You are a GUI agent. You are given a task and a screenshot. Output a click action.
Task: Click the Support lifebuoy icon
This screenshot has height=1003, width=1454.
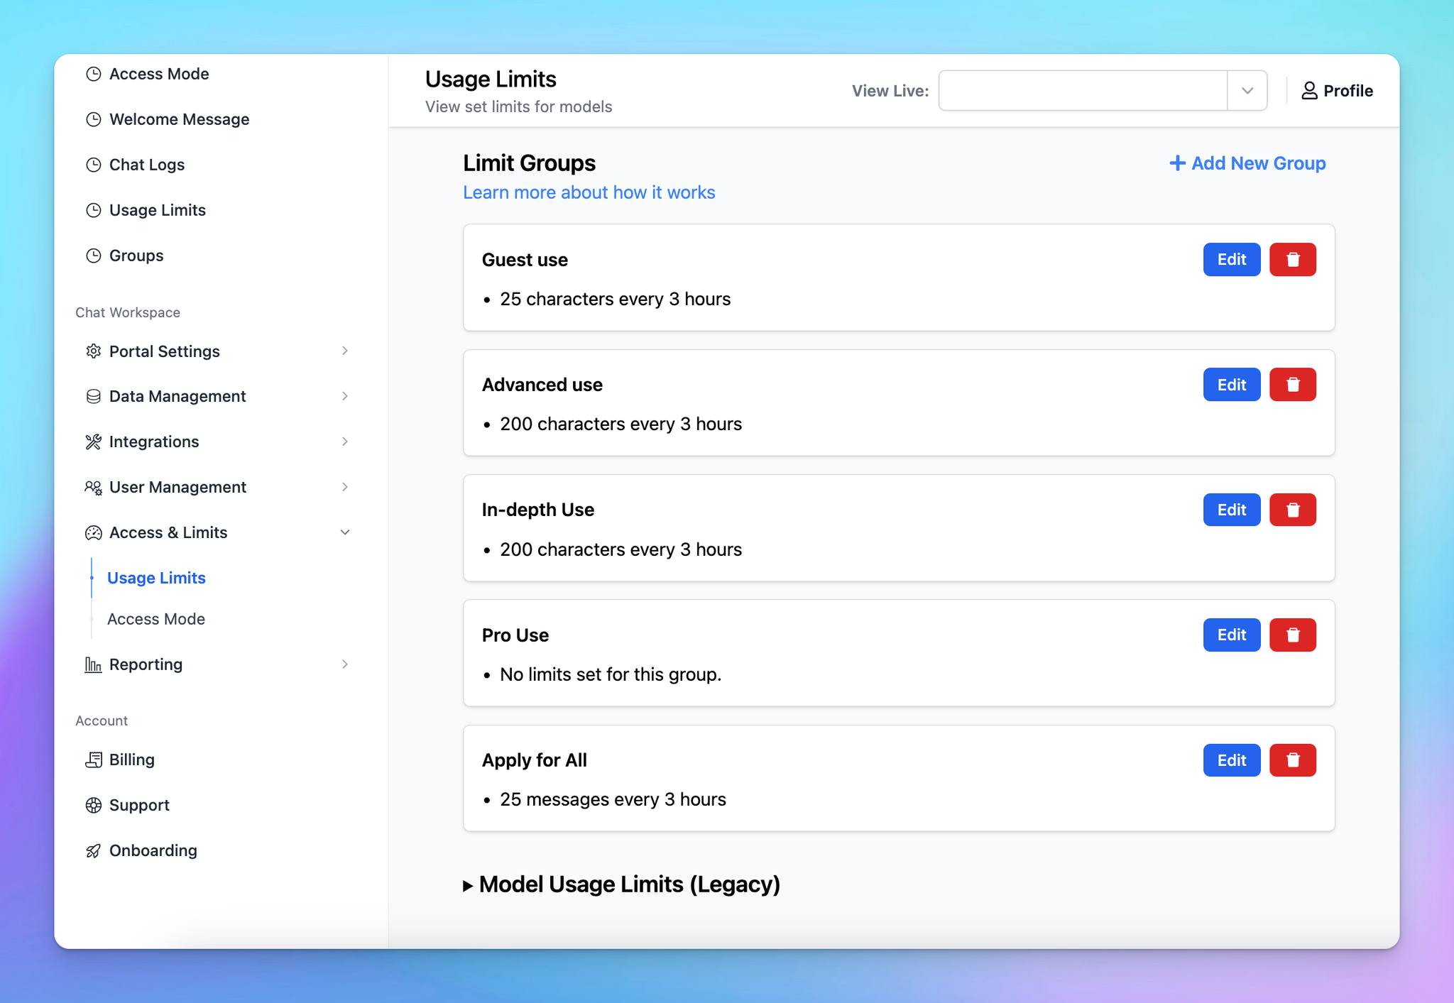pos(93,805)
